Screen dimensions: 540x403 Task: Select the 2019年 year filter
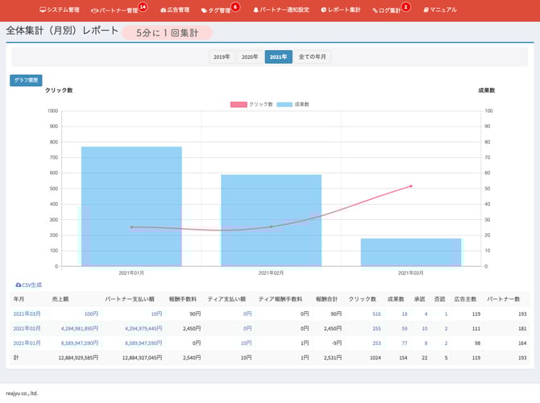pyautogui.click(x=221, y=56)
